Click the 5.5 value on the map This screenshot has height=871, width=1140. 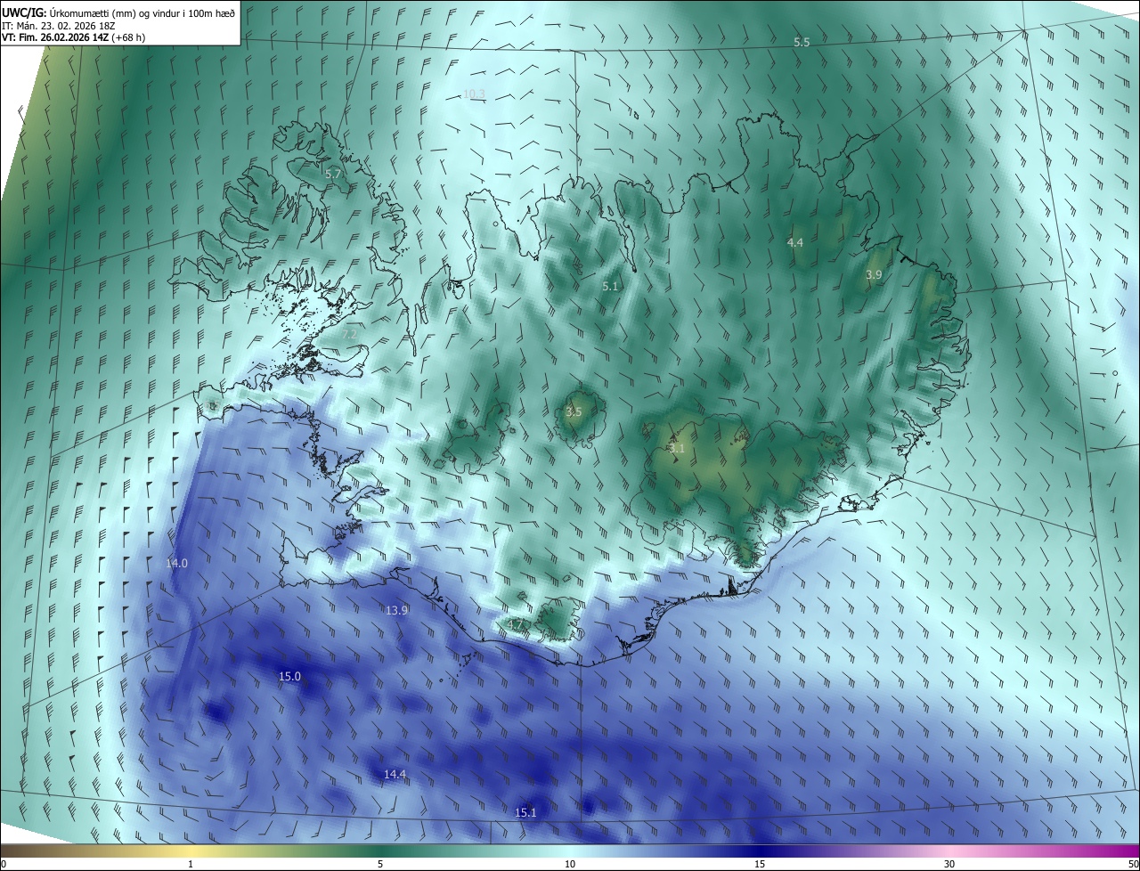point(802,43)
